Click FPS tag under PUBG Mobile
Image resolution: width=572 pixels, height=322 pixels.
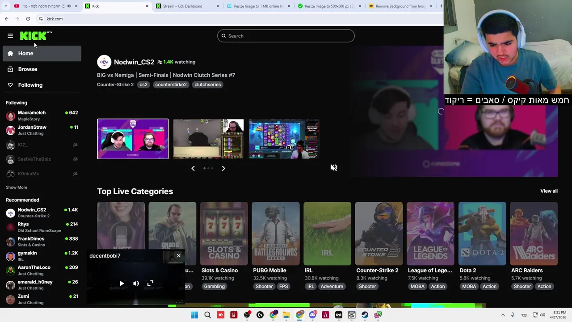click(283, 287)
